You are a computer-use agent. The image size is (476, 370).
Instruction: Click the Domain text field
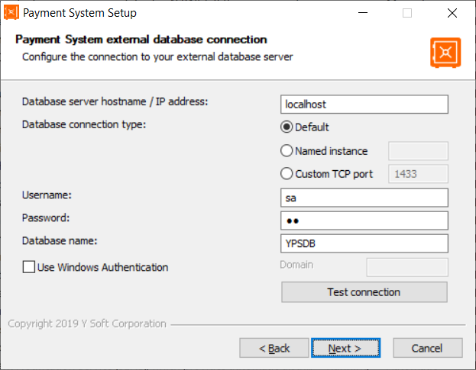pyautogui.click(x=406, y=266)
